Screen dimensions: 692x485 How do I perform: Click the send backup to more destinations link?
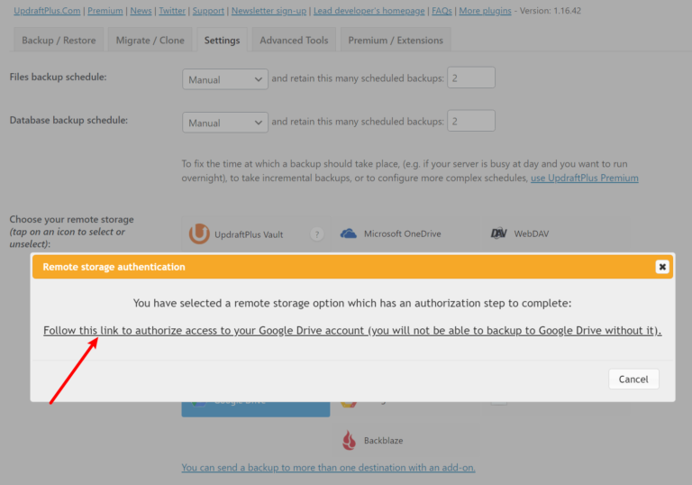click(x=328, y=467)
